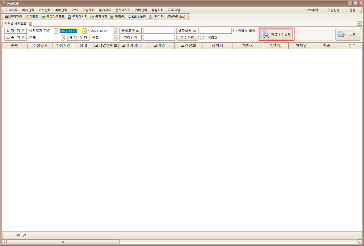Click the 적립금 balance icon
The image size is (364, 246).
point(112,17)
